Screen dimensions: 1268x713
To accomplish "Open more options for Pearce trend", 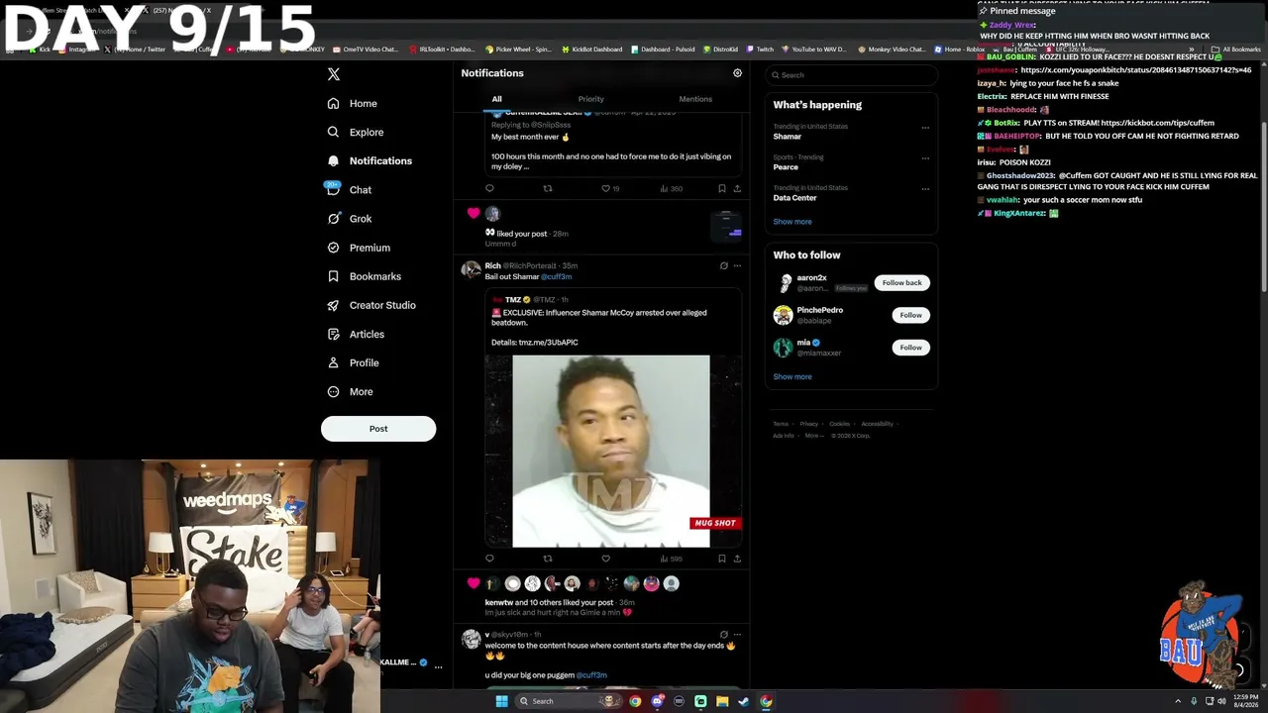I will (x=925, y=157).
